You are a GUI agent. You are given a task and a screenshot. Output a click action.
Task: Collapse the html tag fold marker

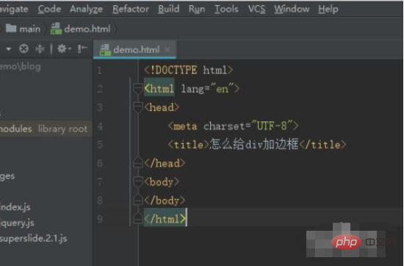(x=138, y=89)
